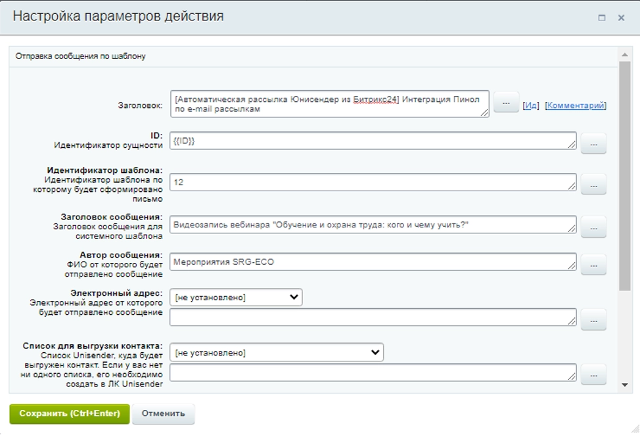Image resolution: width=640 pixels, height=435 pixels.
Task: Click ellipsis button beside Идентификатор шаблона field
Action: (x=593, y=185)
